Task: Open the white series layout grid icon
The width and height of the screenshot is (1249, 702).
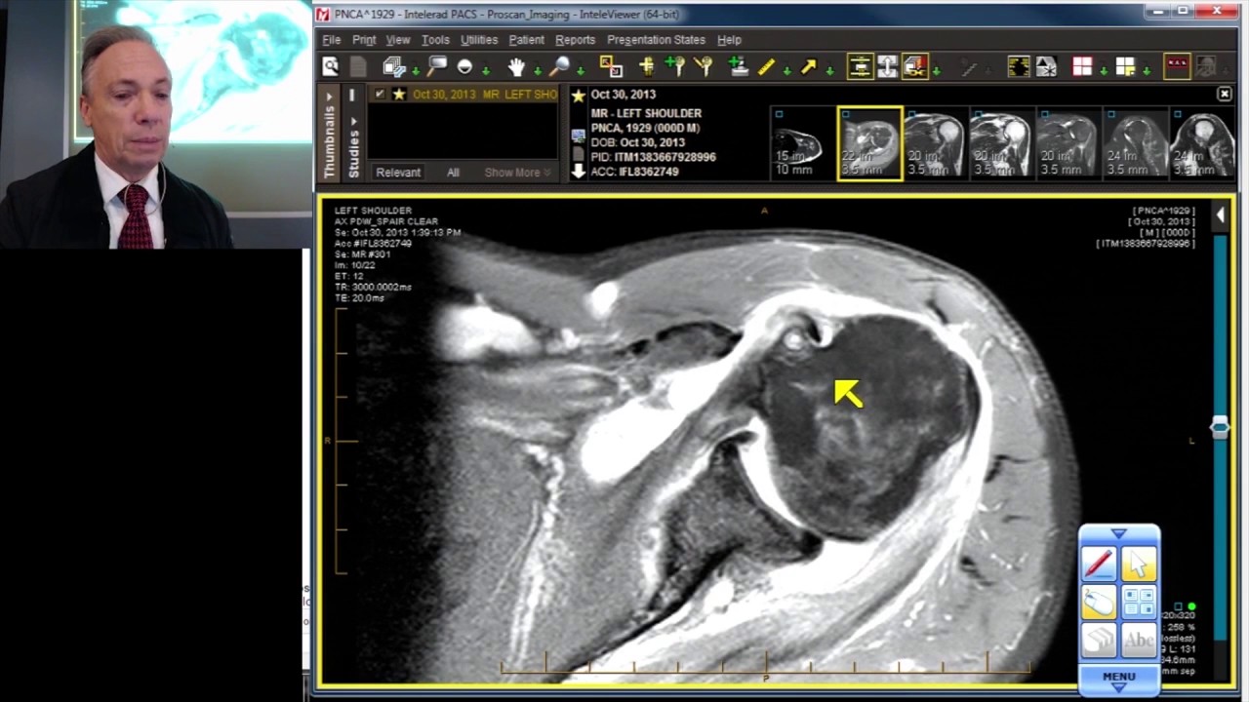Action: [1125, 66]
